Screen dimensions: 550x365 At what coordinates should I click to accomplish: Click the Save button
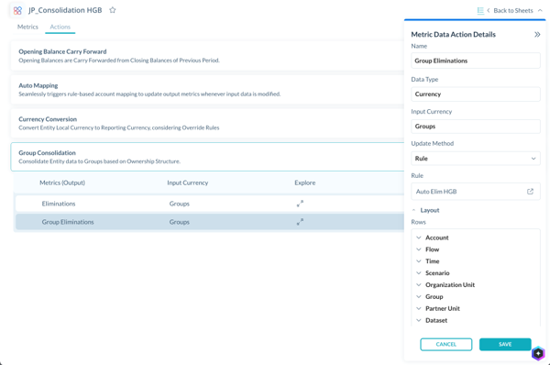click(505, 344)
